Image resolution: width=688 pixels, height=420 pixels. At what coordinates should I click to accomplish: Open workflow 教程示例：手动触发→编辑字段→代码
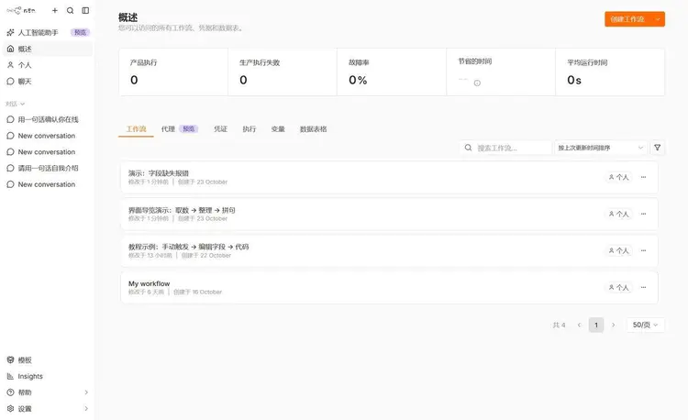pos(389,250)
